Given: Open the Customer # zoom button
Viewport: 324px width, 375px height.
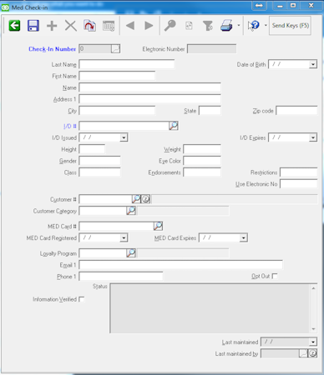Looking at the screenshot, I should click(x=146, y=199).
